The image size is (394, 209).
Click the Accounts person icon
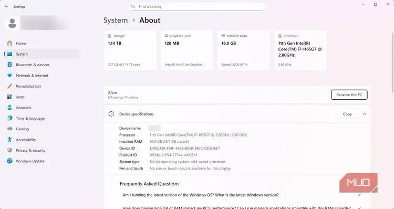click(x=9, y=108)
